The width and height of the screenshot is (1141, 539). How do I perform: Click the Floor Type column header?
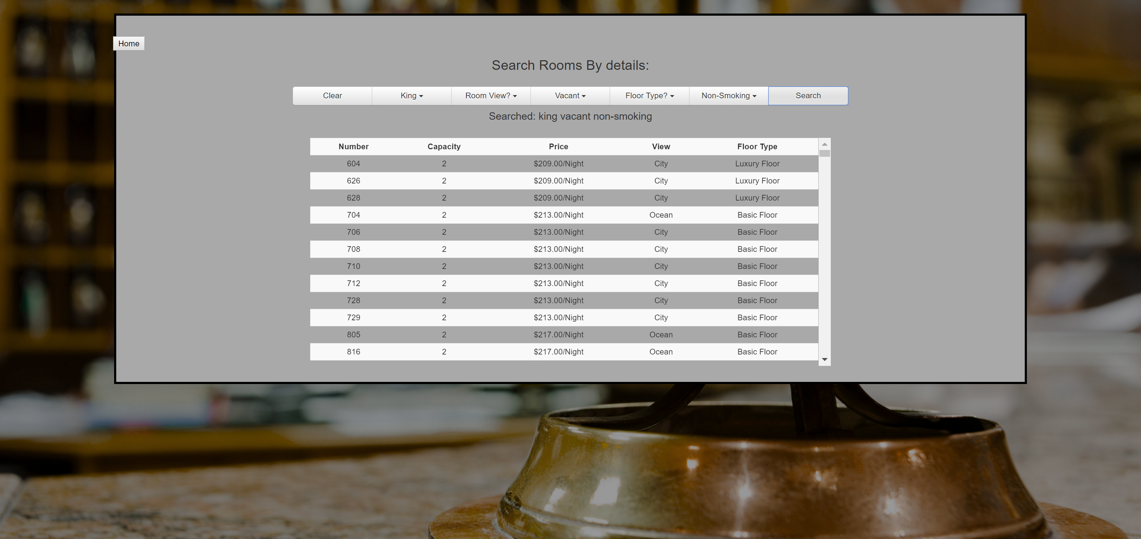pyautogui.click(x=757, y=146)
